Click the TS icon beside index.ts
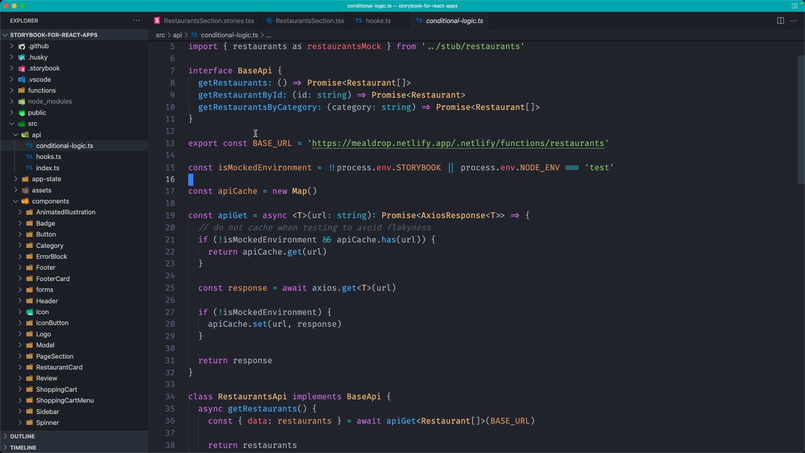The height and width of the screenshot is (453, 805). [x=30, y=168]
